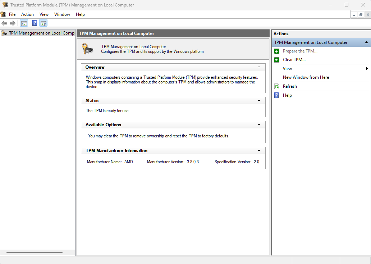Click Help text in Actions pane
The image size is (371, 264).
coord(287,95)
